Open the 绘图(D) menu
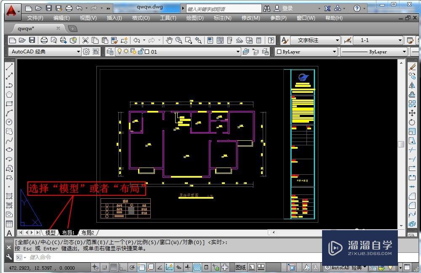421x273 pixels. [x=195, y=18]
